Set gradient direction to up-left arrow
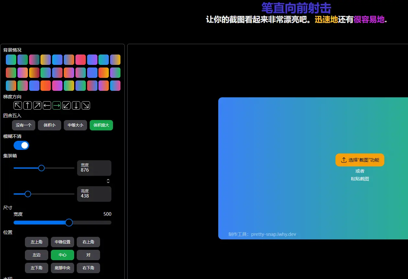Screen dimensions: 408x279 pos(18,105)
